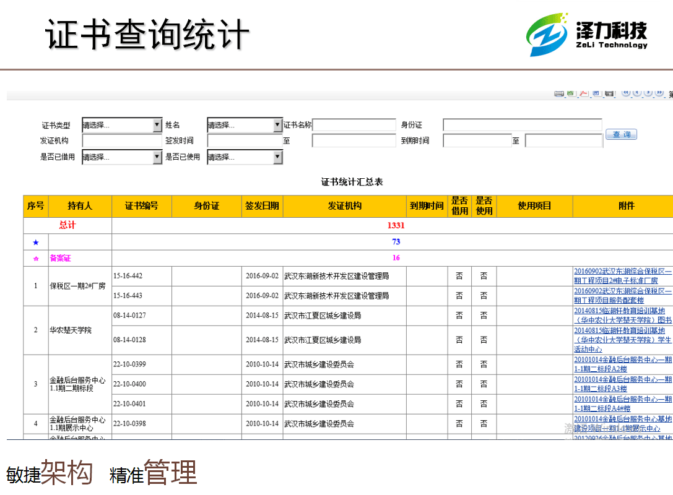
Task: Open the 是否已使用 dropdown
Action: [x=277, y=157]
